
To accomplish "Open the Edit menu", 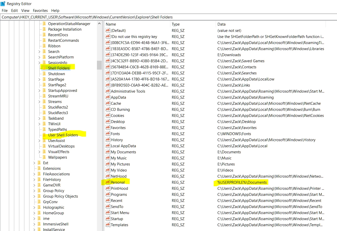I will (14, 10).
